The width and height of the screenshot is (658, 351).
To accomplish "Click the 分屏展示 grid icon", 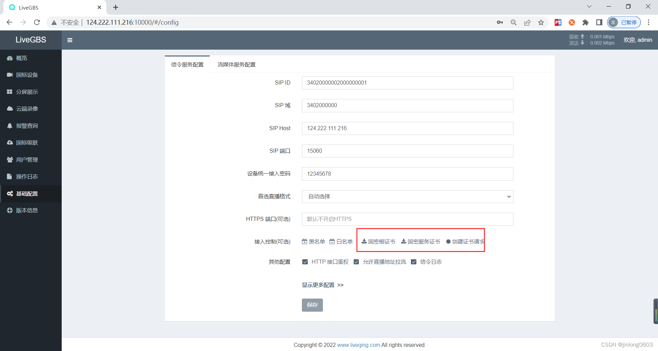I will point(10,92).
